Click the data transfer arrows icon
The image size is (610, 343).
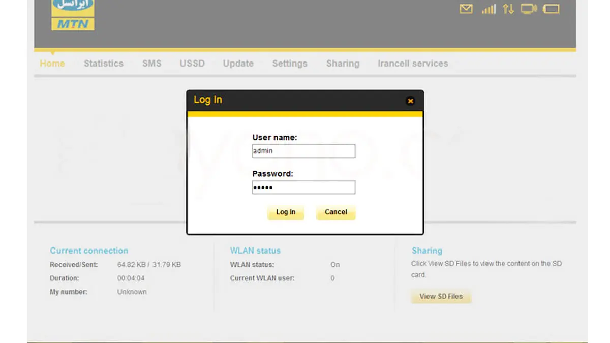point(508,9)
